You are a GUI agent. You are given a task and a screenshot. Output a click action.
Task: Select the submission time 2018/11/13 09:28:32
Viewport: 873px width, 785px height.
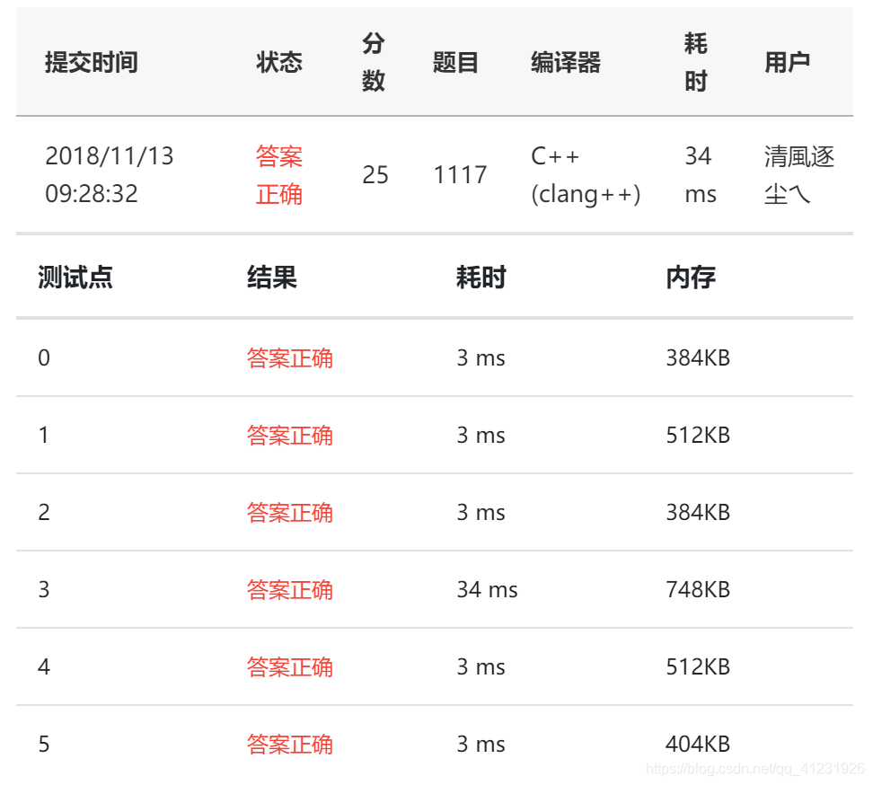(x=110, y=175)
